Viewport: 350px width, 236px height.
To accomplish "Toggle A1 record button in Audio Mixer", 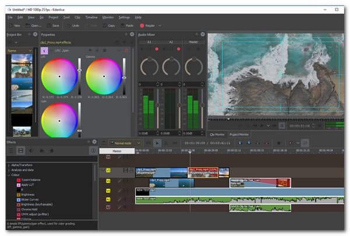I will click(x=157, y=49).
